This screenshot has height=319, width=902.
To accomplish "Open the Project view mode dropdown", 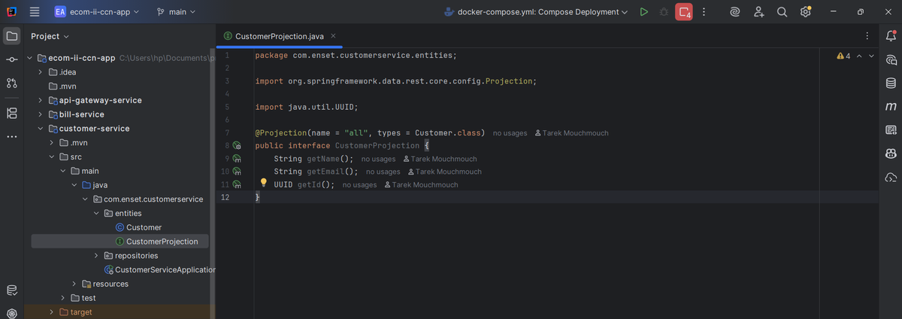I will pos(50,36).
